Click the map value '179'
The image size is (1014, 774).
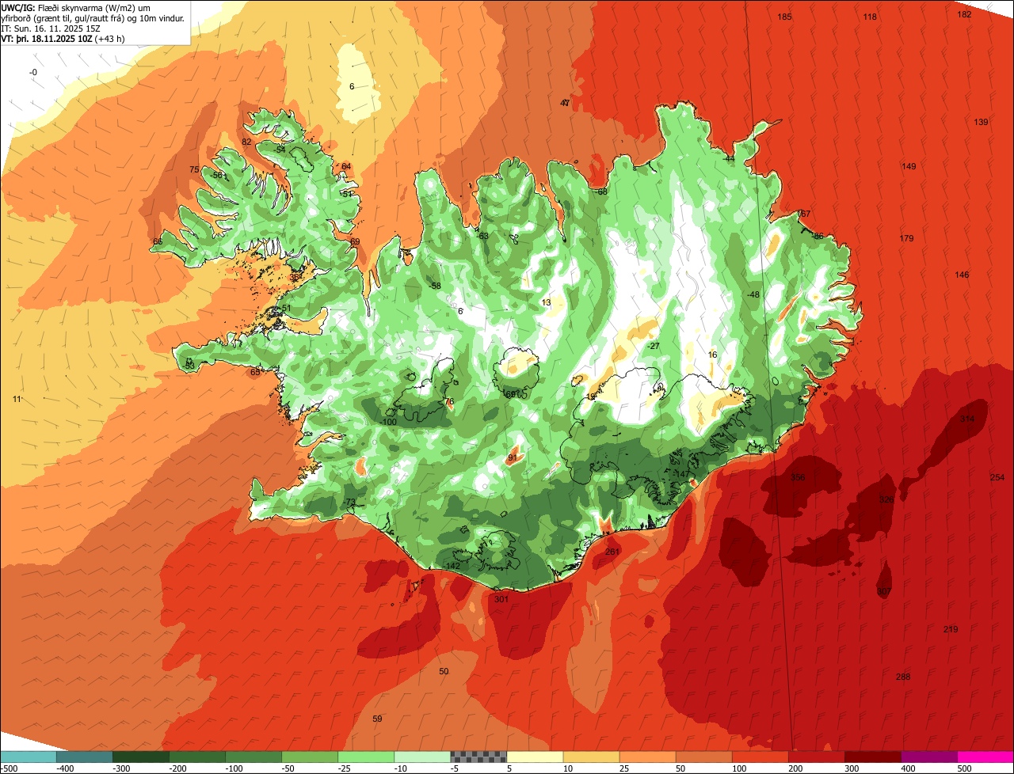906,238
